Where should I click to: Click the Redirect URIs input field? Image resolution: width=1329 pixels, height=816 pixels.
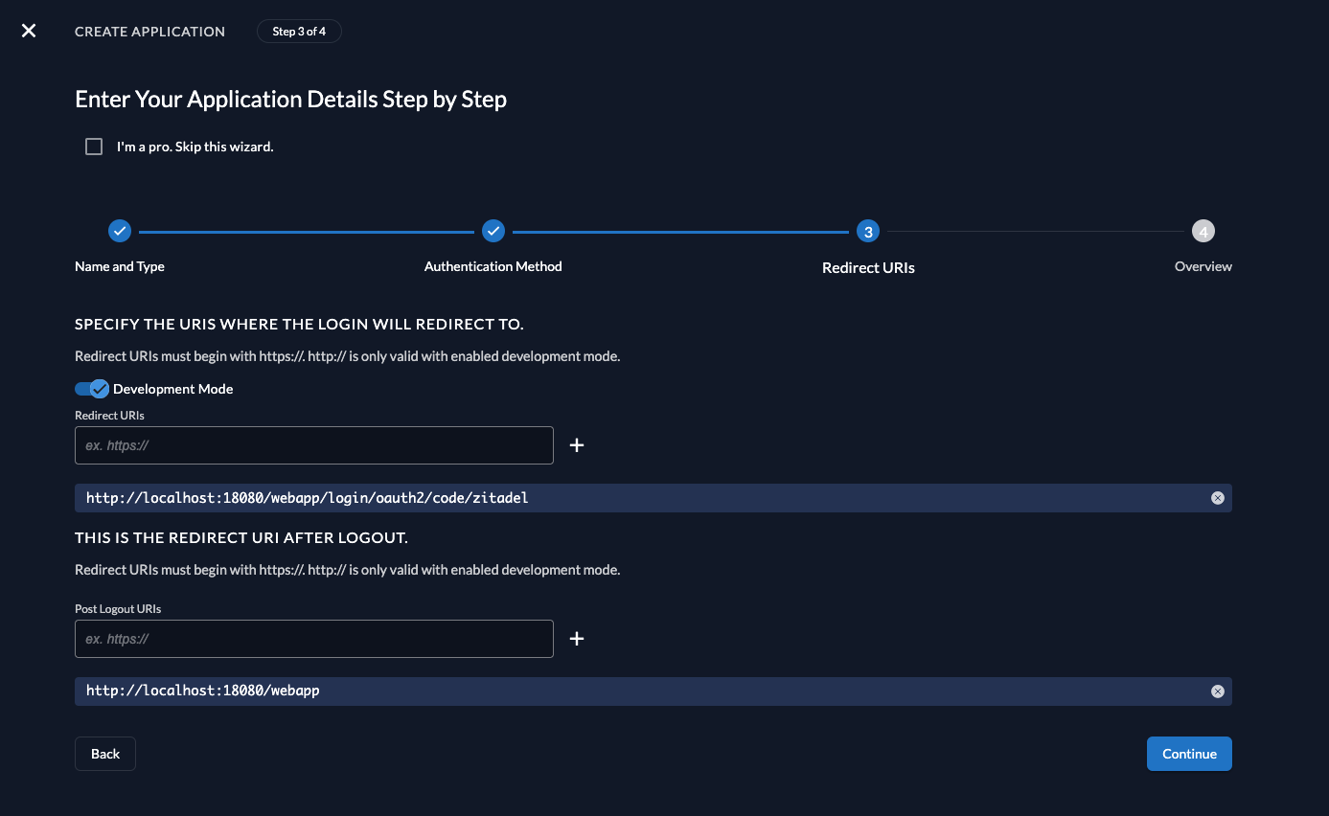313,444
